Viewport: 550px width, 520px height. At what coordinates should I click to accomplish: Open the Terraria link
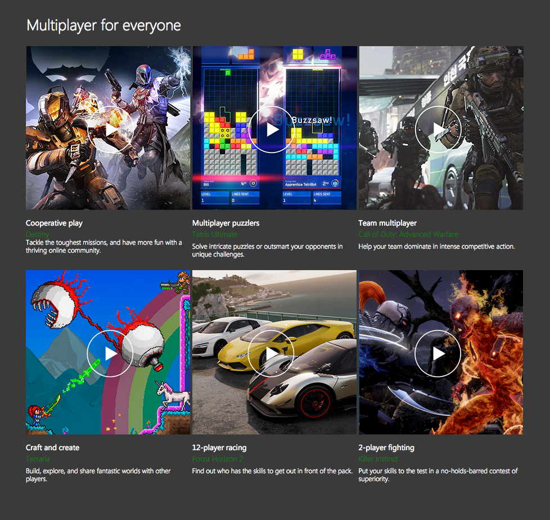38,459
